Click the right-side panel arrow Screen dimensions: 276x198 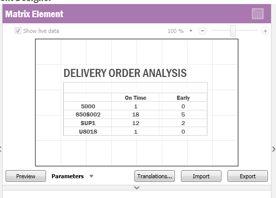pos(273,149)
